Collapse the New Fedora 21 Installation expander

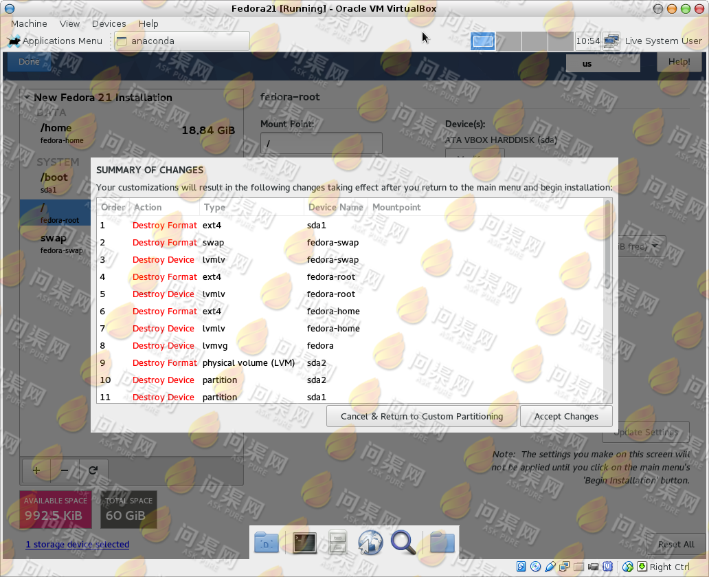pos(27,97)
